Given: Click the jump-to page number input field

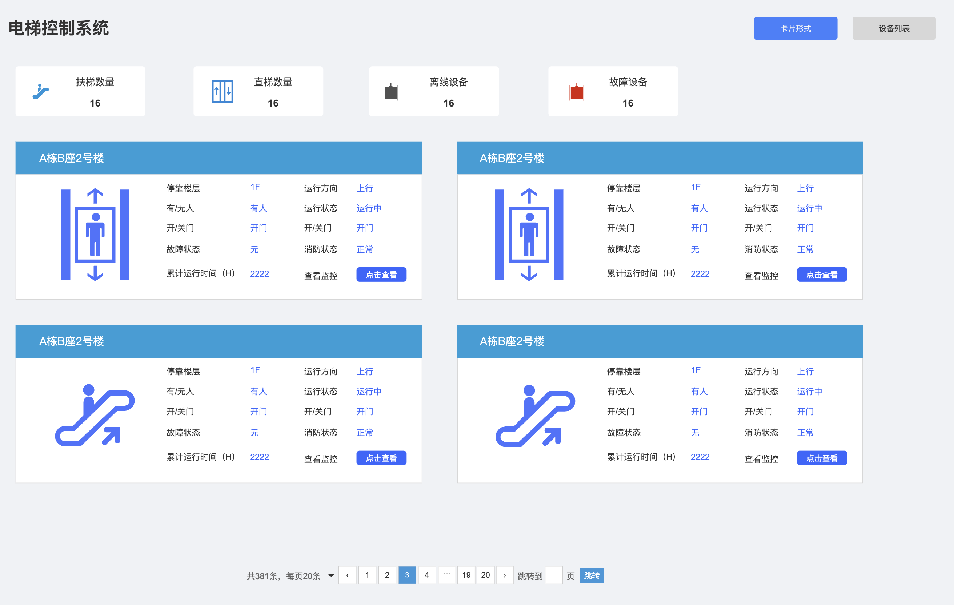Looking at the screenshot, I should (553, 575).
